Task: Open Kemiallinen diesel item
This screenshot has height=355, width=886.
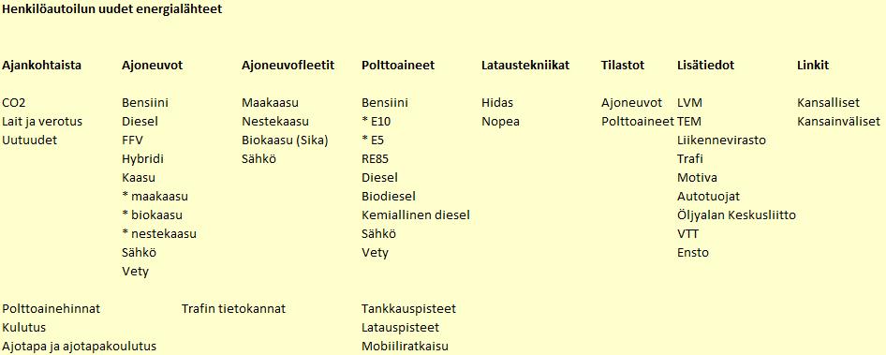Action: coord(416,214)
